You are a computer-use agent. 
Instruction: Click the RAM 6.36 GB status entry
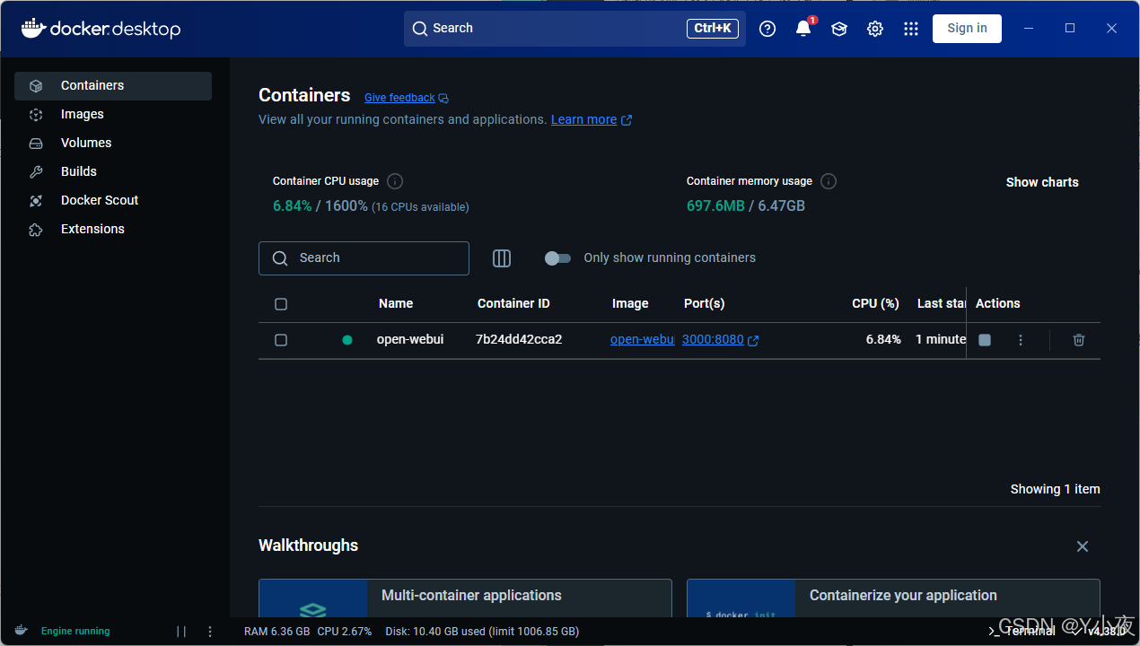tap(276, 632)
